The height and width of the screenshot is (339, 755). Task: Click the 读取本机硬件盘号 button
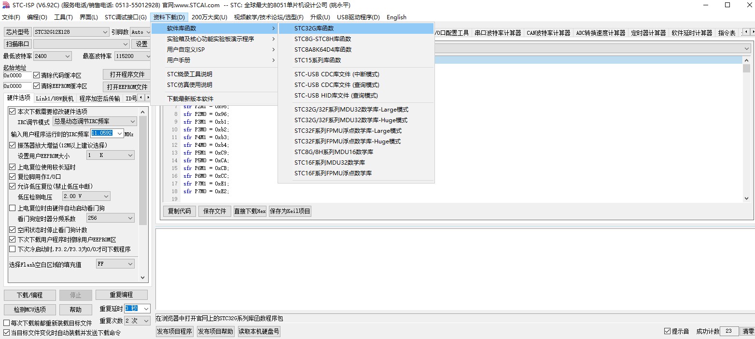[259, 331]
